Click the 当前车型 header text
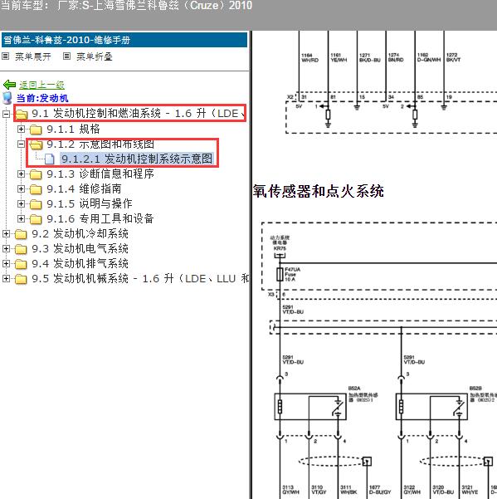The width and height of the screenshot is (497, 499). [127, 6]
